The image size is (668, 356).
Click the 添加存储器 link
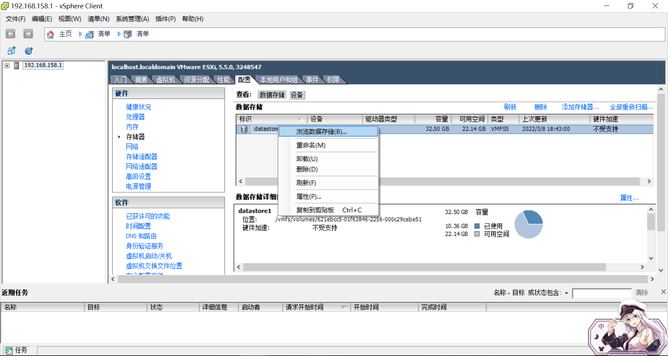[x=580, y=107]
